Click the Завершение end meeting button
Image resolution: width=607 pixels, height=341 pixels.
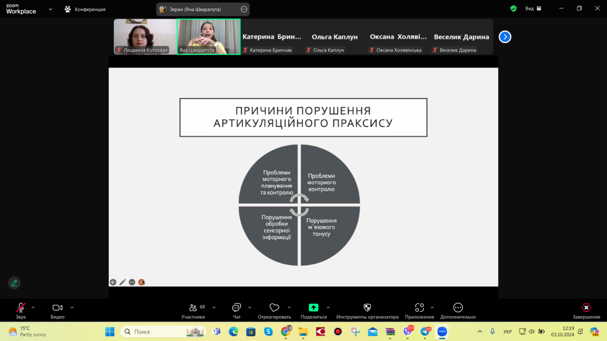pos(586,307)
